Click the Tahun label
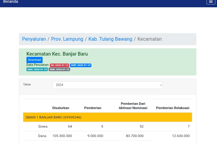The width and height of the screenshot is (217, 144). 27,84
